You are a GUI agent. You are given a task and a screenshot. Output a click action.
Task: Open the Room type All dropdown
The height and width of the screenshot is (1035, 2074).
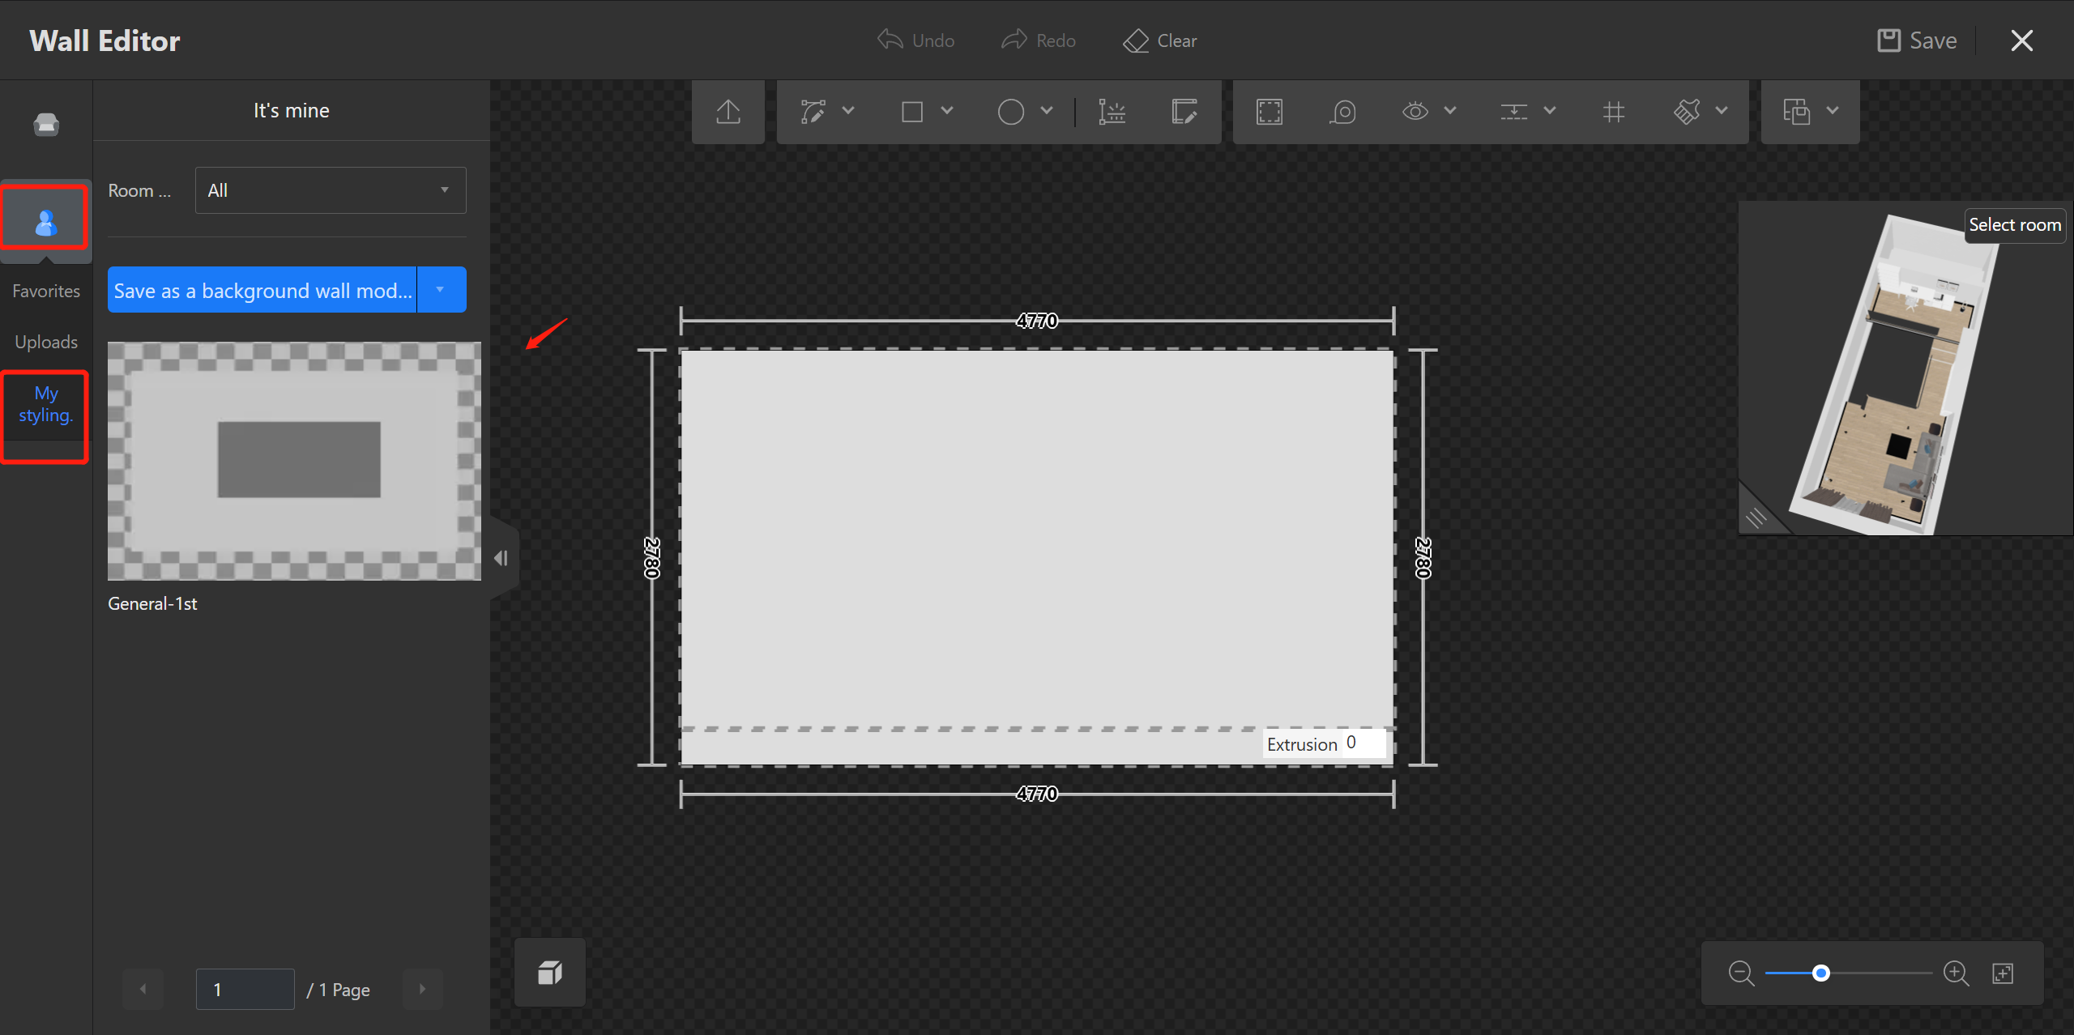tap(330, 190)
